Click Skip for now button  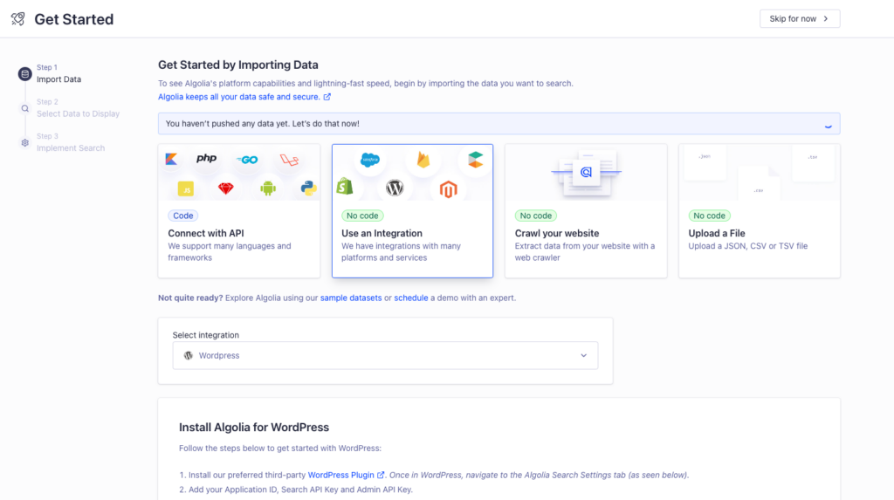pyautogui.click(x=800, y=19)
